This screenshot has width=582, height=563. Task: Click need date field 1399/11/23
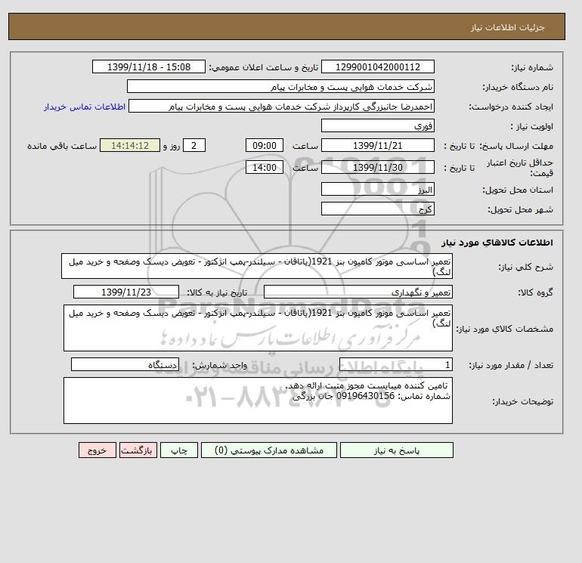pos(126,292)
